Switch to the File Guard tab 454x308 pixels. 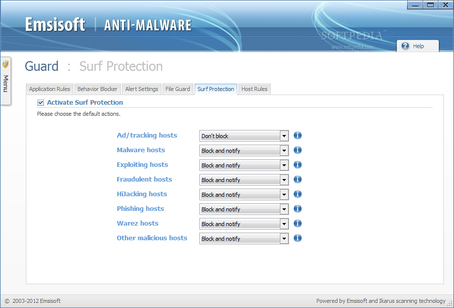coord(178,89)
